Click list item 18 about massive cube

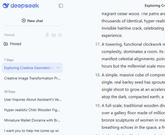coord(133,75)
